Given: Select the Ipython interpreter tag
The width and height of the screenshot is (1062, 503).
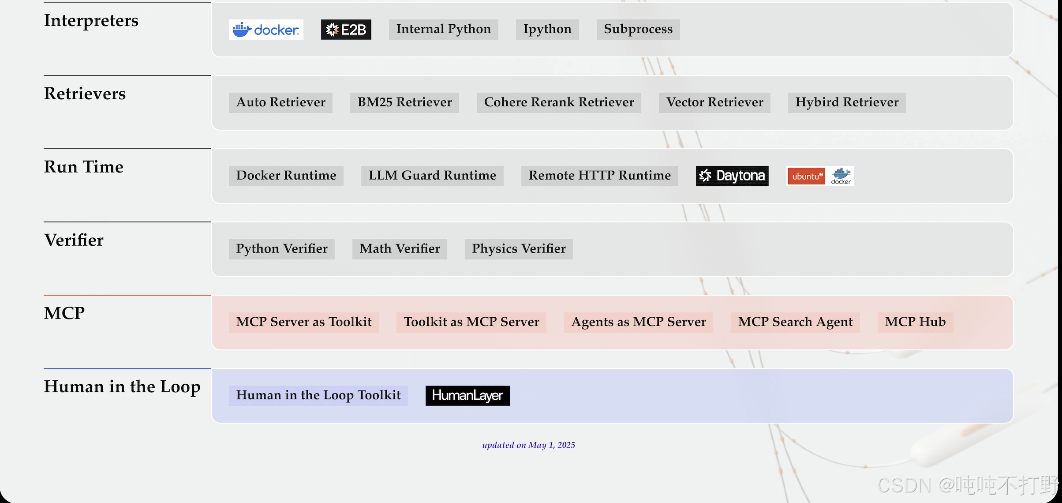Looking at the screenshot, I should 547,29.
